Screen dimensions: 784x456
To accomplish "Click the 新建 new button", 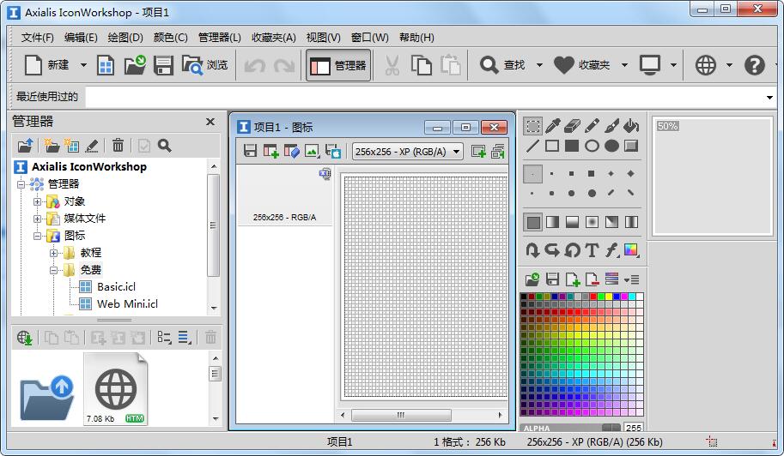I will coord(47,65).
